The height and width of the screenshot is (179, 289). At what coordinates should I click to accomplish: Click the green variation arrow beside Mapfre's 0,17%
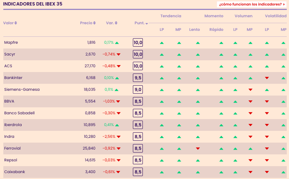(x=117, y=43)
